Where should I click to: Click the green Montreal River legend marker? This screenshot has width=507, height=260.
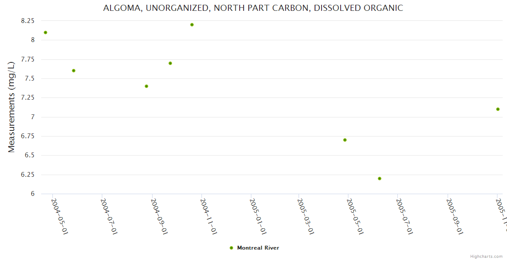point(231,248)
